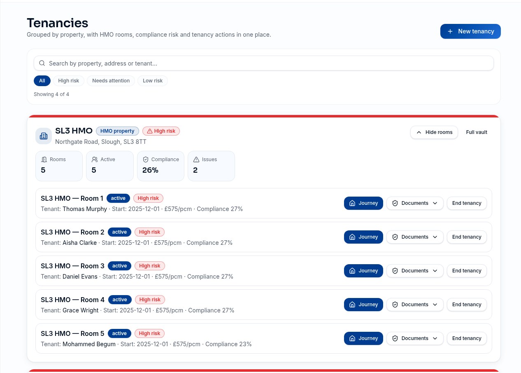Click the Issues stat card showing 2
This screenshot has width=521, height=373.
click(211, 166)
